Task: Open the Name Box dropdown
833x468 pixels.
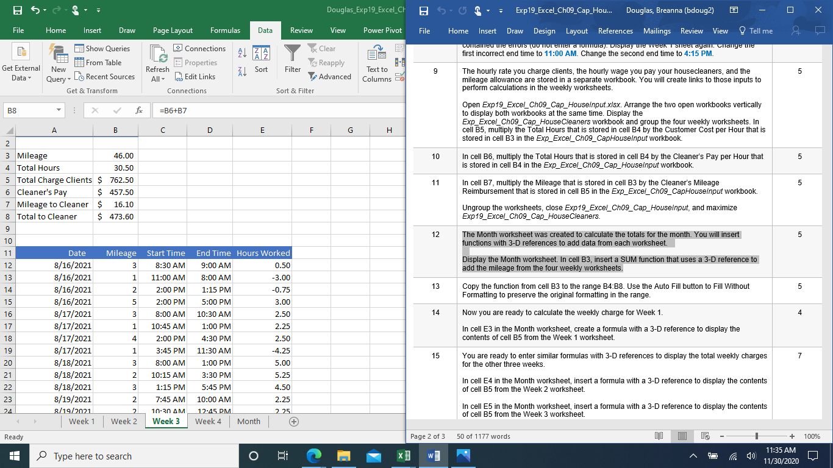Action: tap(58, 110)
